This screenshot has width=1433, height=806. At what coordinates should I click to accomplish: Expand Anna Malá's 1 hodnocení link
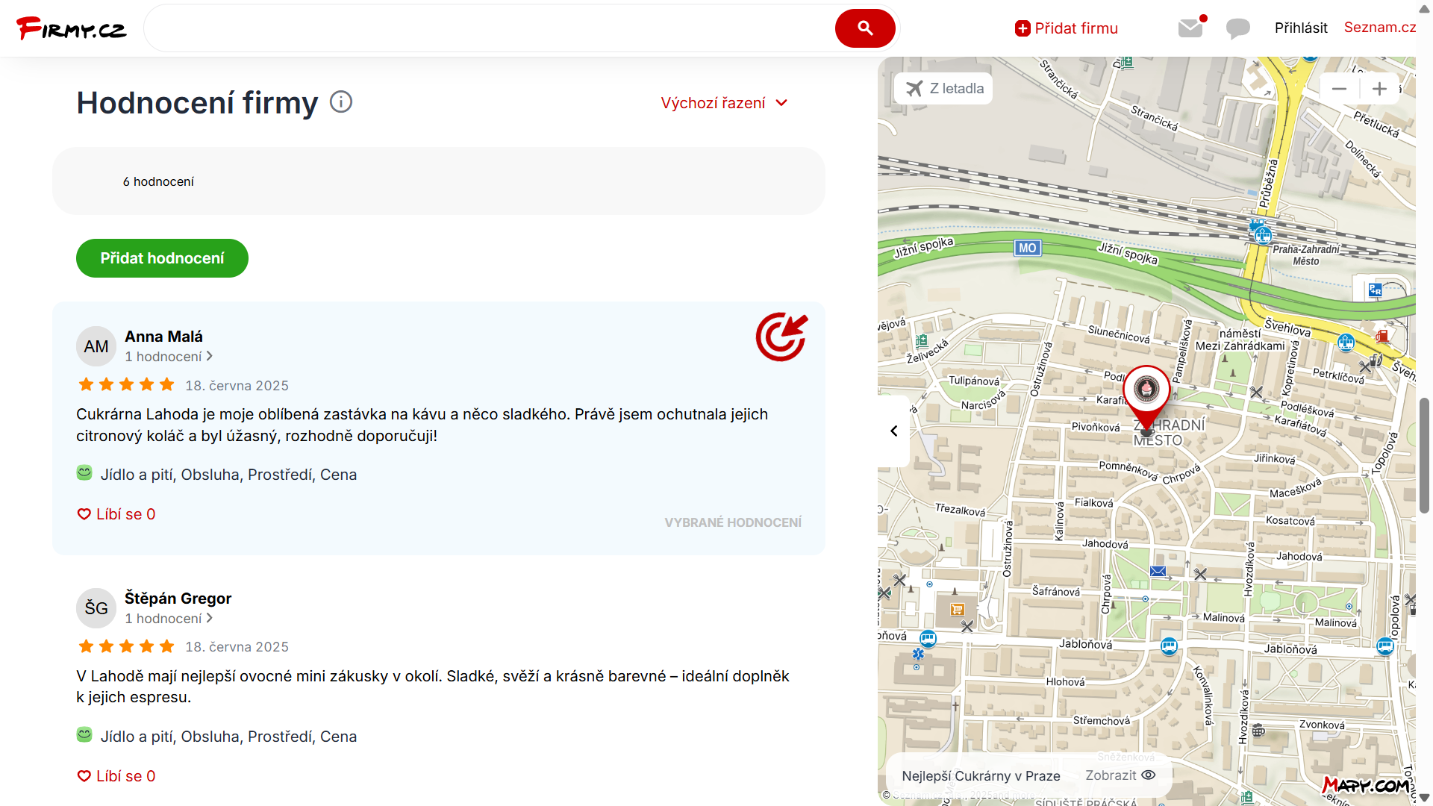click(169, 357)
